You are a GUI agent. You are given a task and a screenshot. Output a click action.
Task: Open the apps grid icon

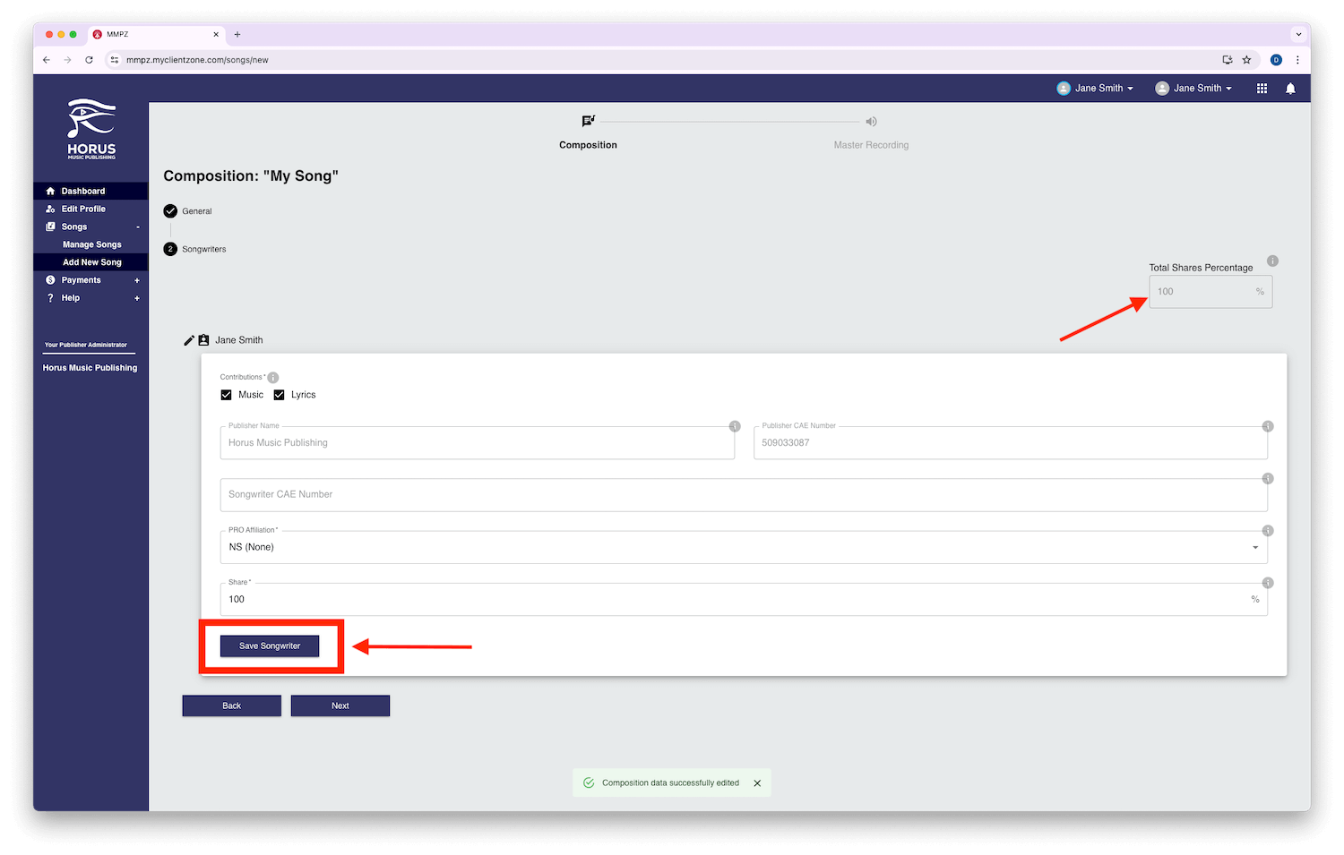[x=1262, y=88]
